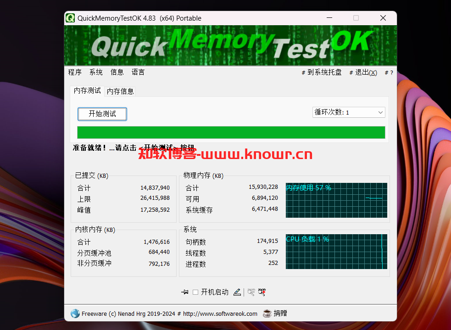
Task: Click kernel memory total 1,476,616
Action: 157,242
